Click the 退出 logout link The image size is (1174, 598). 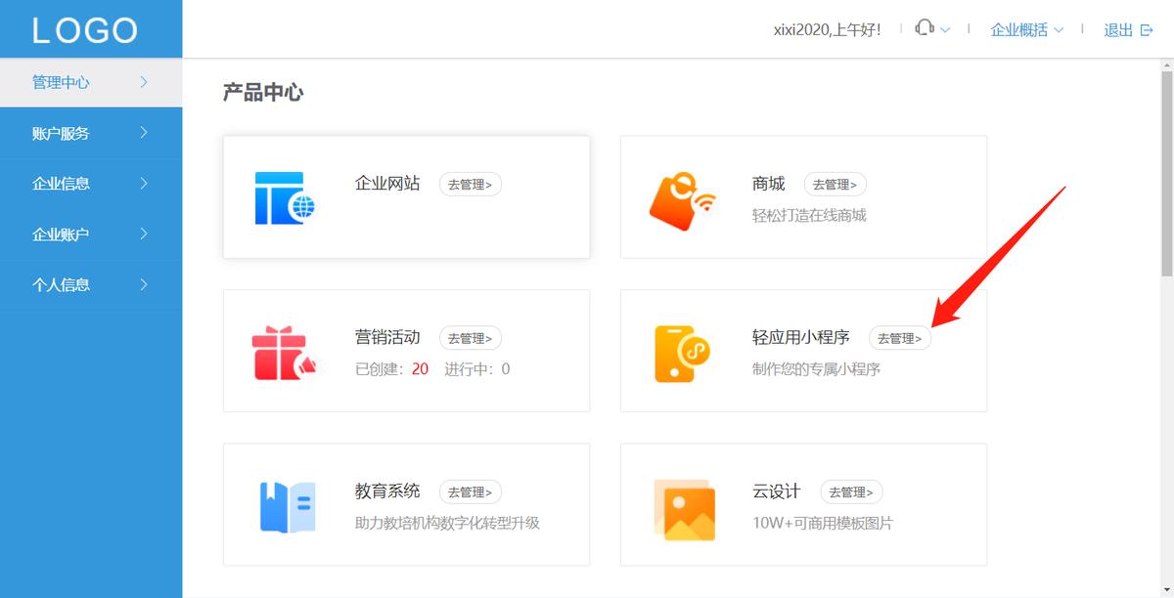click(x=1118, y=30)
